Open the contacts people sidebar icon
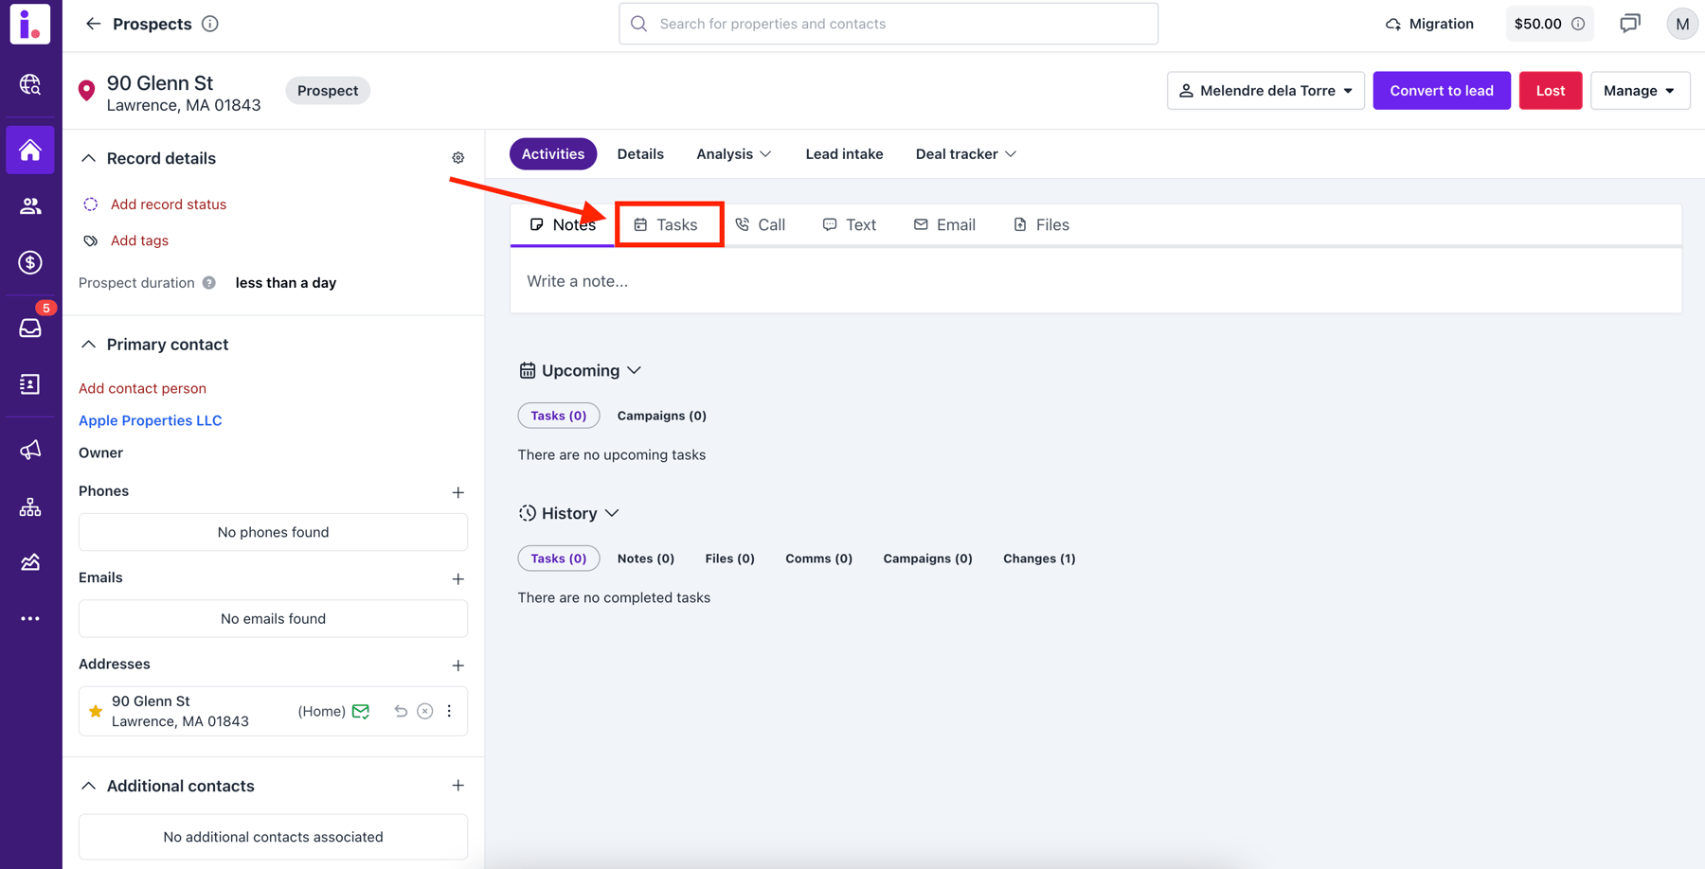The width and height of the screenshot is (1705, 869). [x=30, y=205]
